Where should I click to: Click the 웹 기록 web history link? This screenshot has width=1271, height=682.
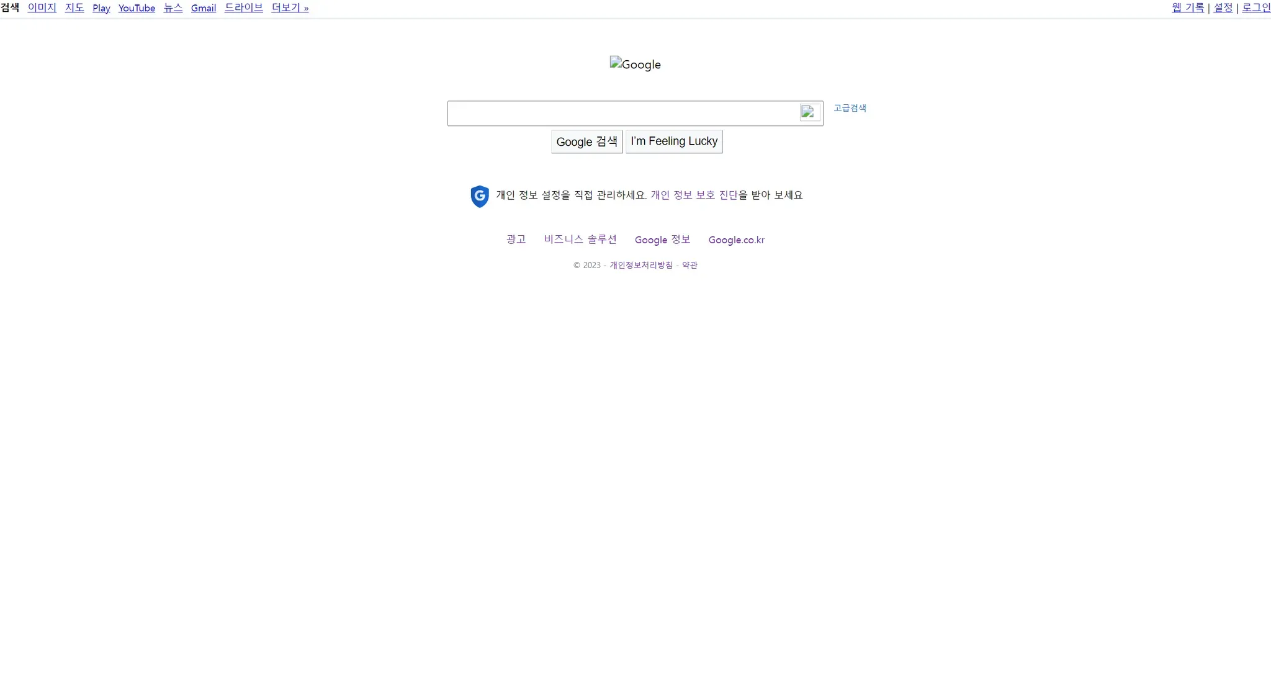[1187, 8]
